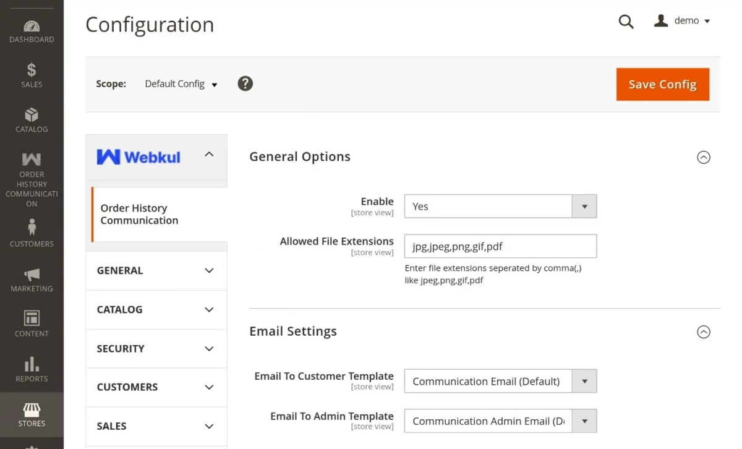Click the Save Config button

tap(662, 84)
